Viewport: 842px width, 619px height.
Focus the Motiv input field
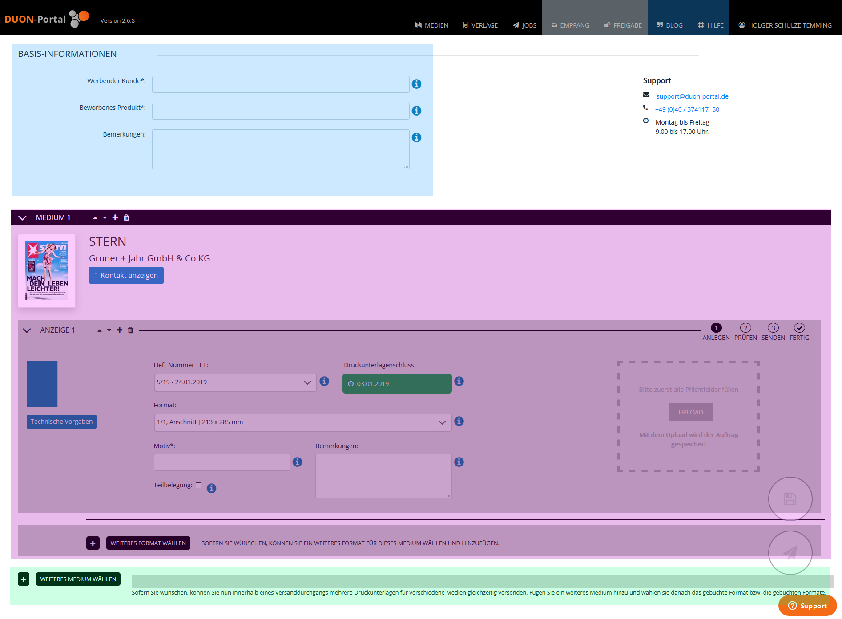tap(222, 462)
